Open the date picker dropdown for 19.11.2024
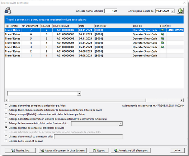This screenshot has height=156, width=189. tap(173, 11)
